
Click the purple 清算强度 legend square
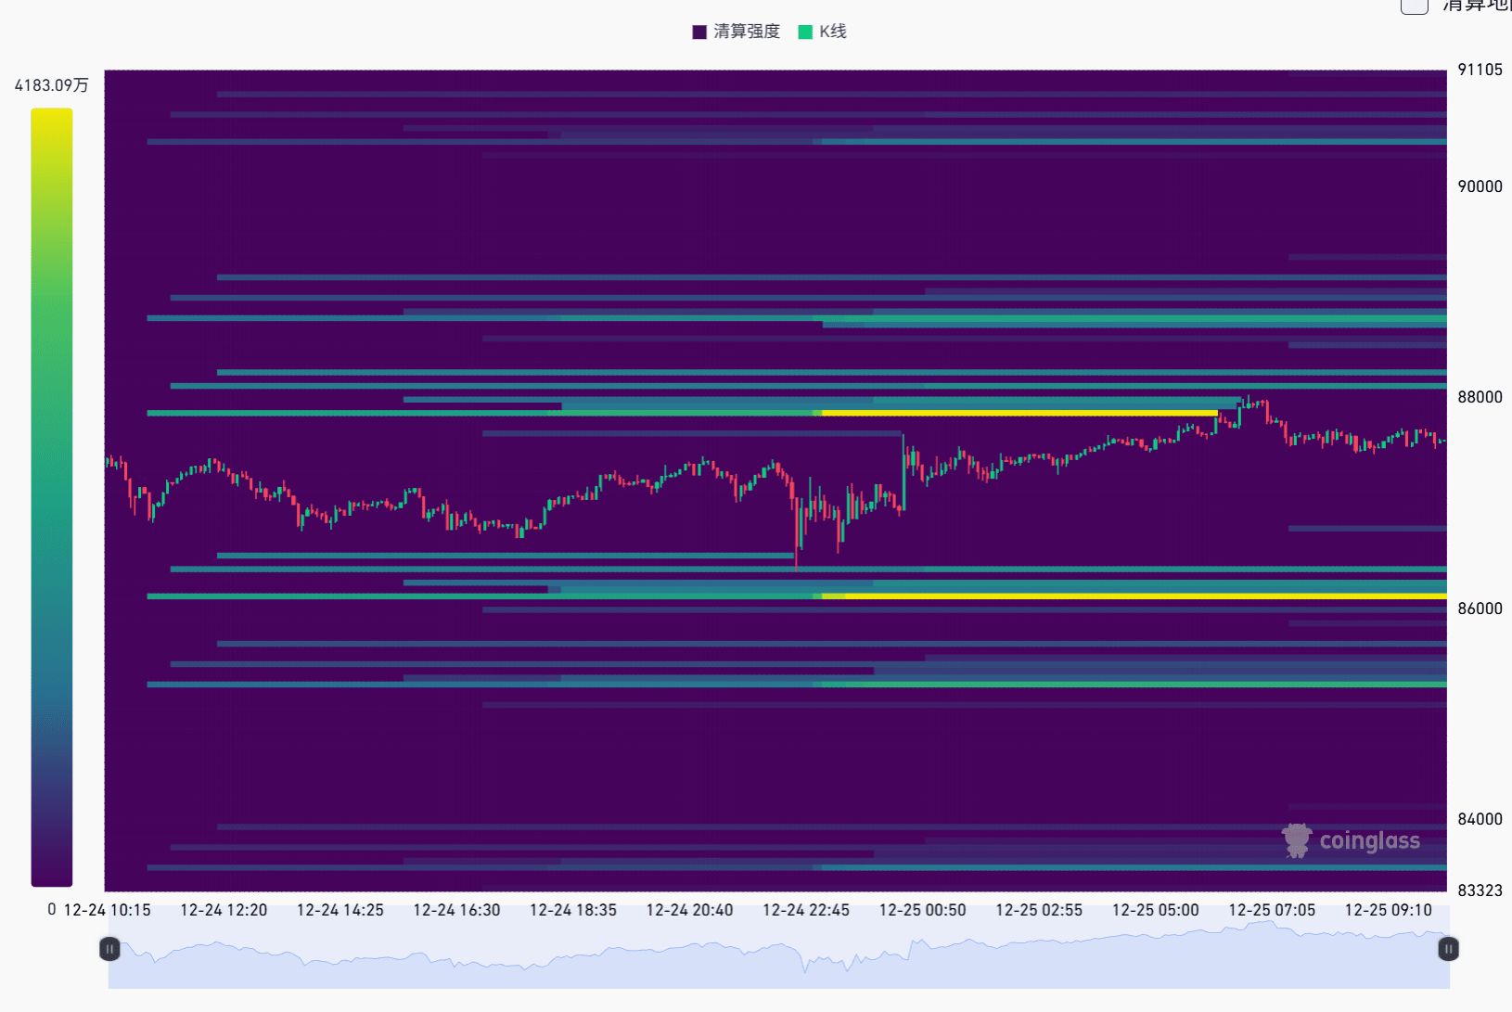click(x=699, y=32)
